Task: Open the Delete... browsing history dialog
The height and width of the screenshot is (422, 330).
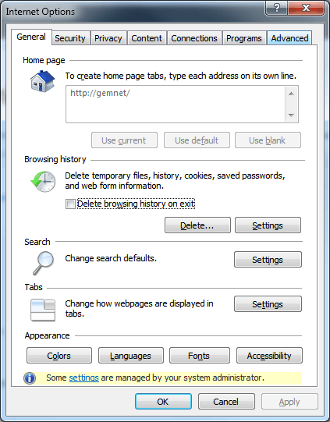Action: point(197,225)
